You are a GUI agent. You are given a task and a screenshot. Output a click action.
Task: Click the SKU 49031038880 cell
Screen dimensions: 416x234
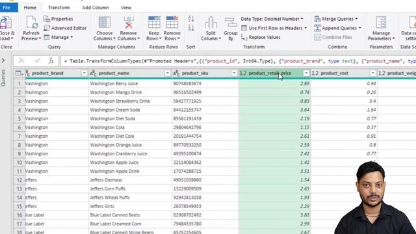[205, 180]
